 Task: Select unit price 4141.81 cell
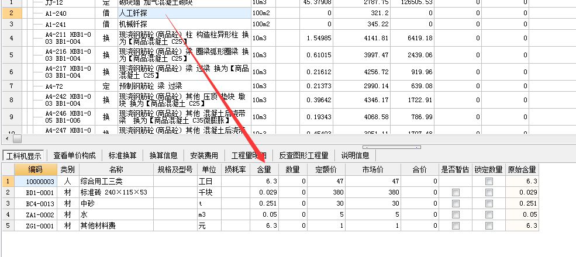pos(361,38)
